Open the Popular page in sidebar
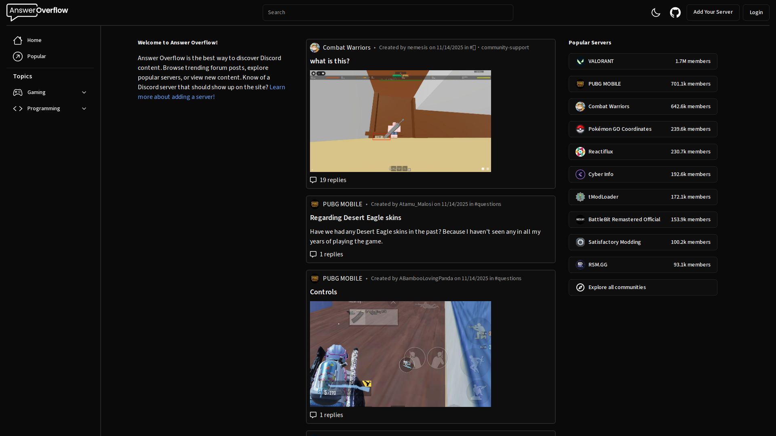The height and width of the screenshot is (436, 776). tap(36, 57)
